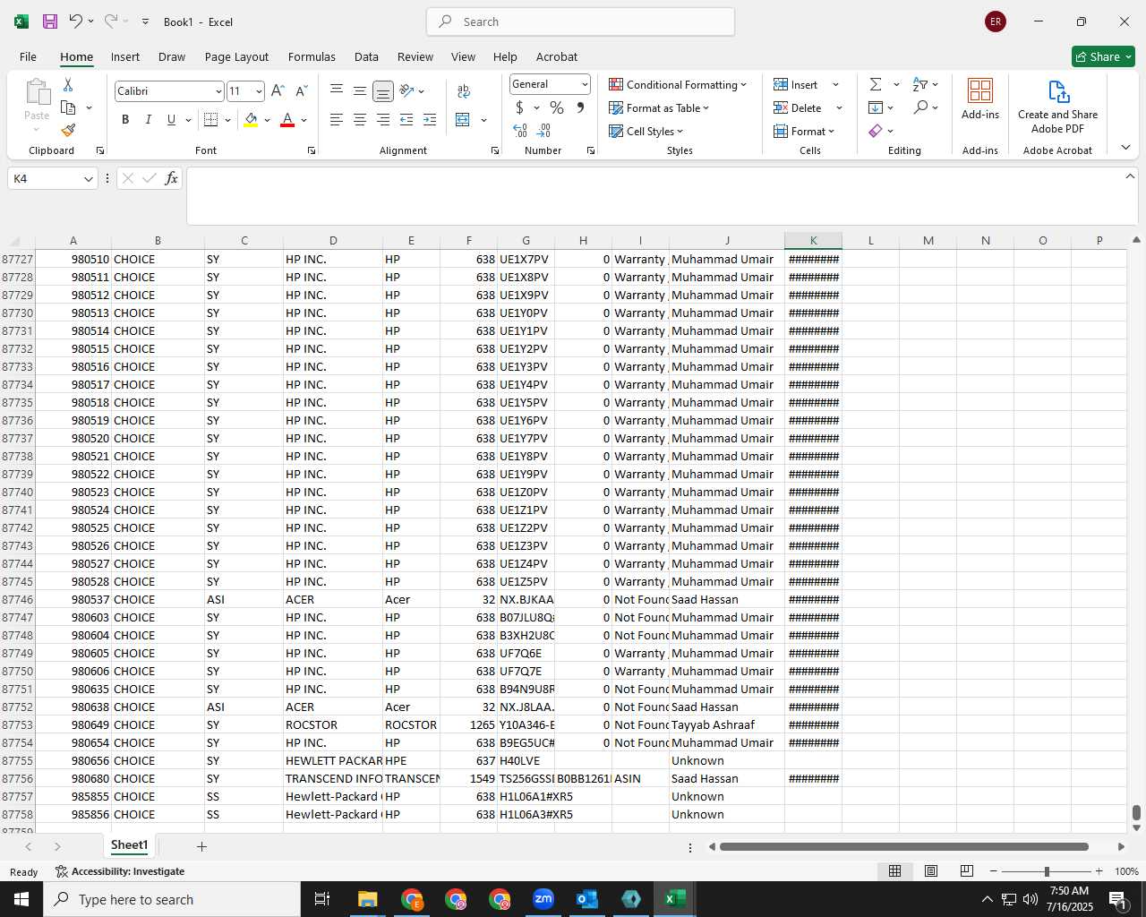Click Fill down icon in Editing
The image size is (1146, 917).
tap(876, 107)
